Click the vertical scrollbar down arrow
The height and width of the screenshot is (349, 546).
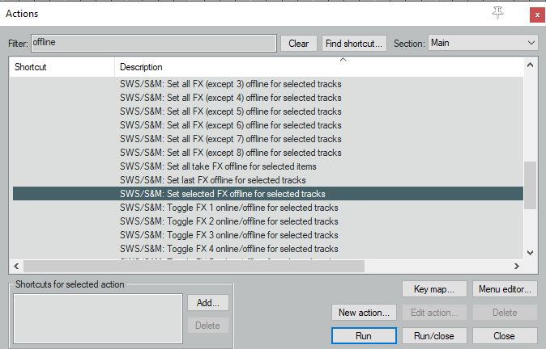pyautogui.click(x=530, y=253)
